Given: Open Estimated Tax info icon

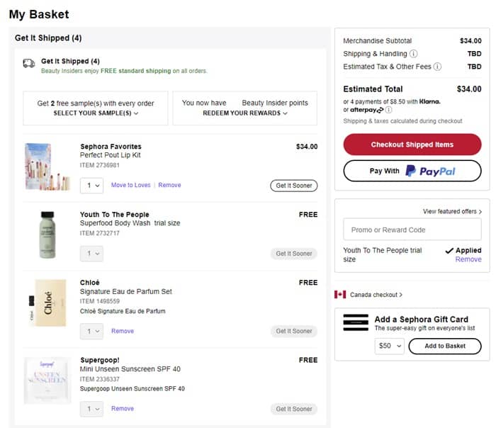Looking at the screenshot, I should (438, 67).
